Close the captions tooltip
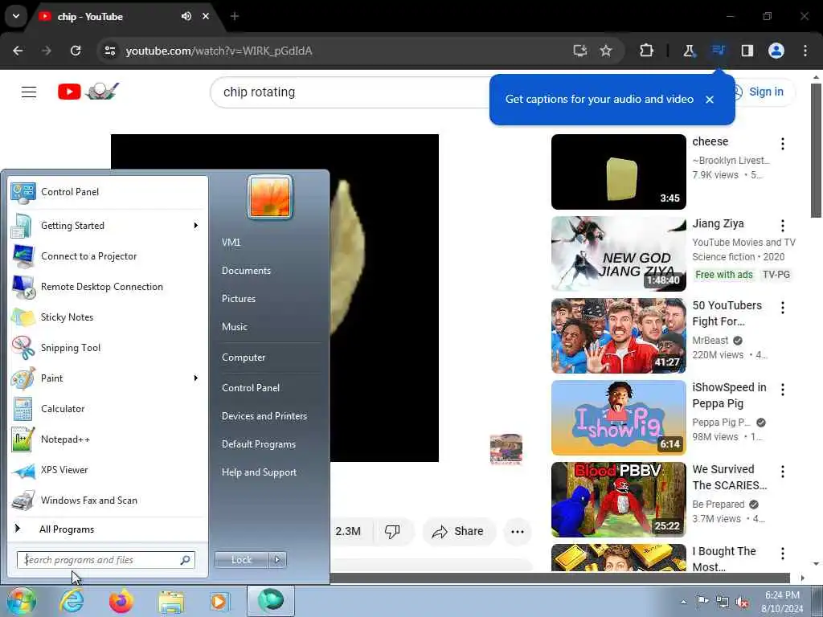823x617 pixels. (710, 100)
